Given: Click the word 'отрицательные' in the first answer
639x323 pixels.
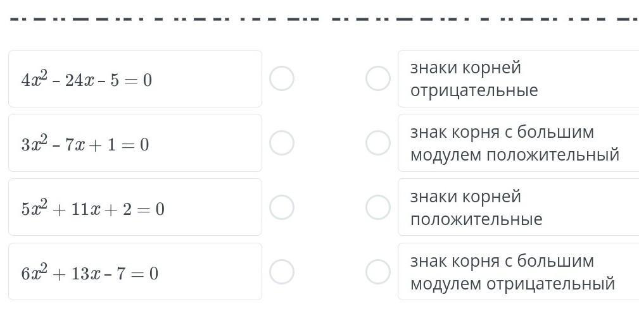Looking at the screenshot, I should click(x=474, y=90).
